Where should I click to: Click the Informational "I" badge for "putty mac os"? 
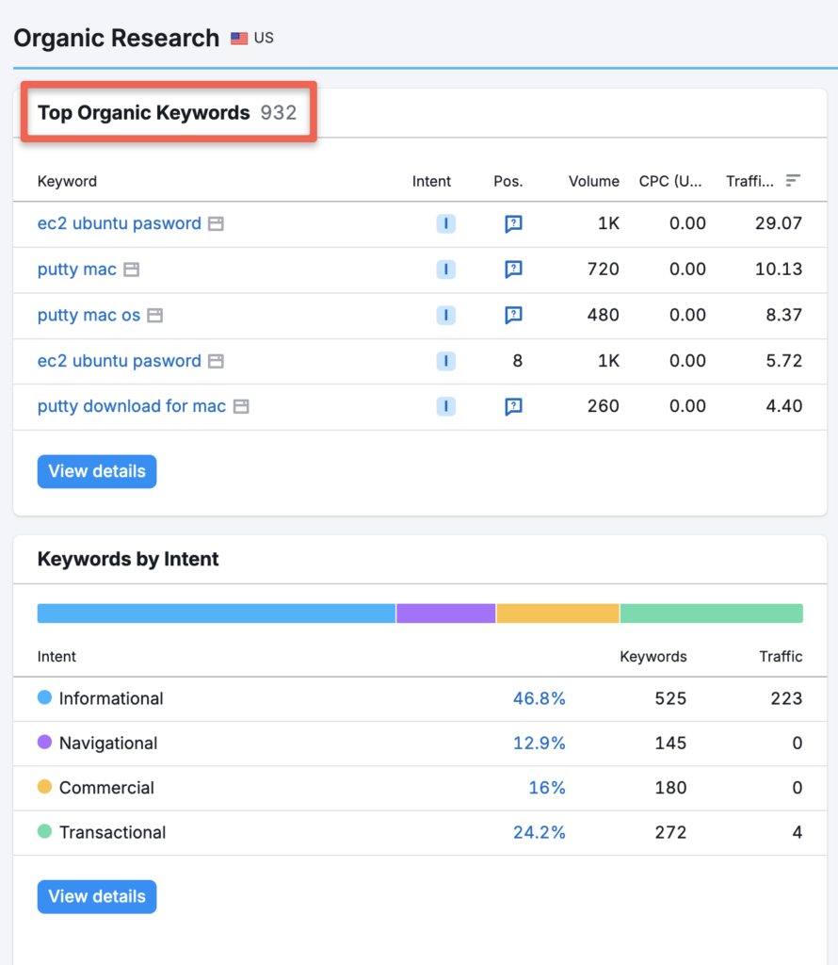tap(445, 315)
